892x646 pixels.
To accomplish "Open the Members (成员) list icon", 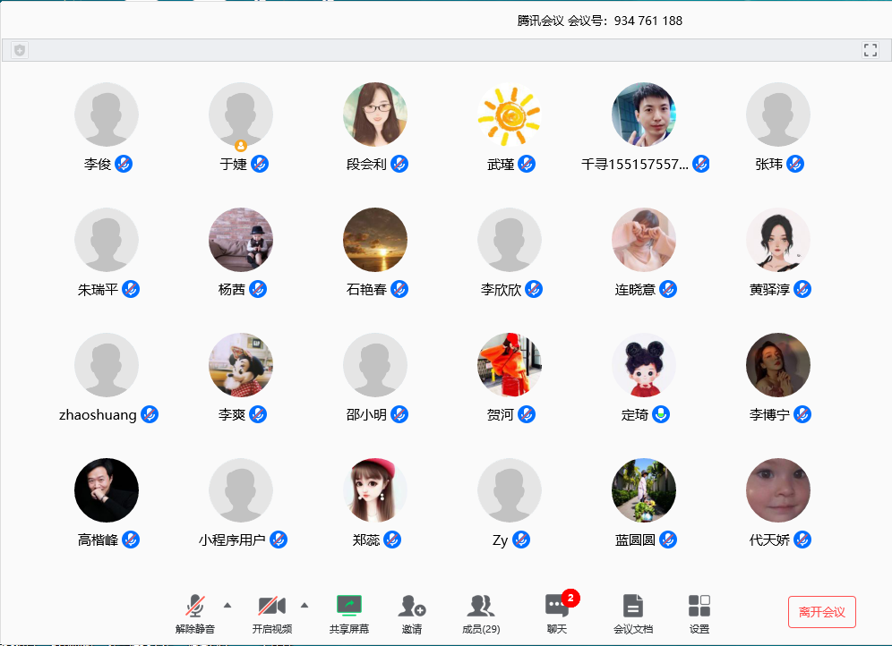I will (x=481, y=606).
